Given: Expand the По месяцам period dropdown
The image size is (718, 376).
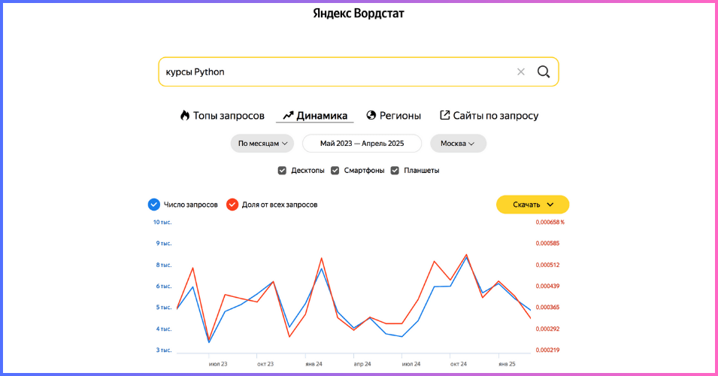Looking at the screenshot, I should coord(262,144).
